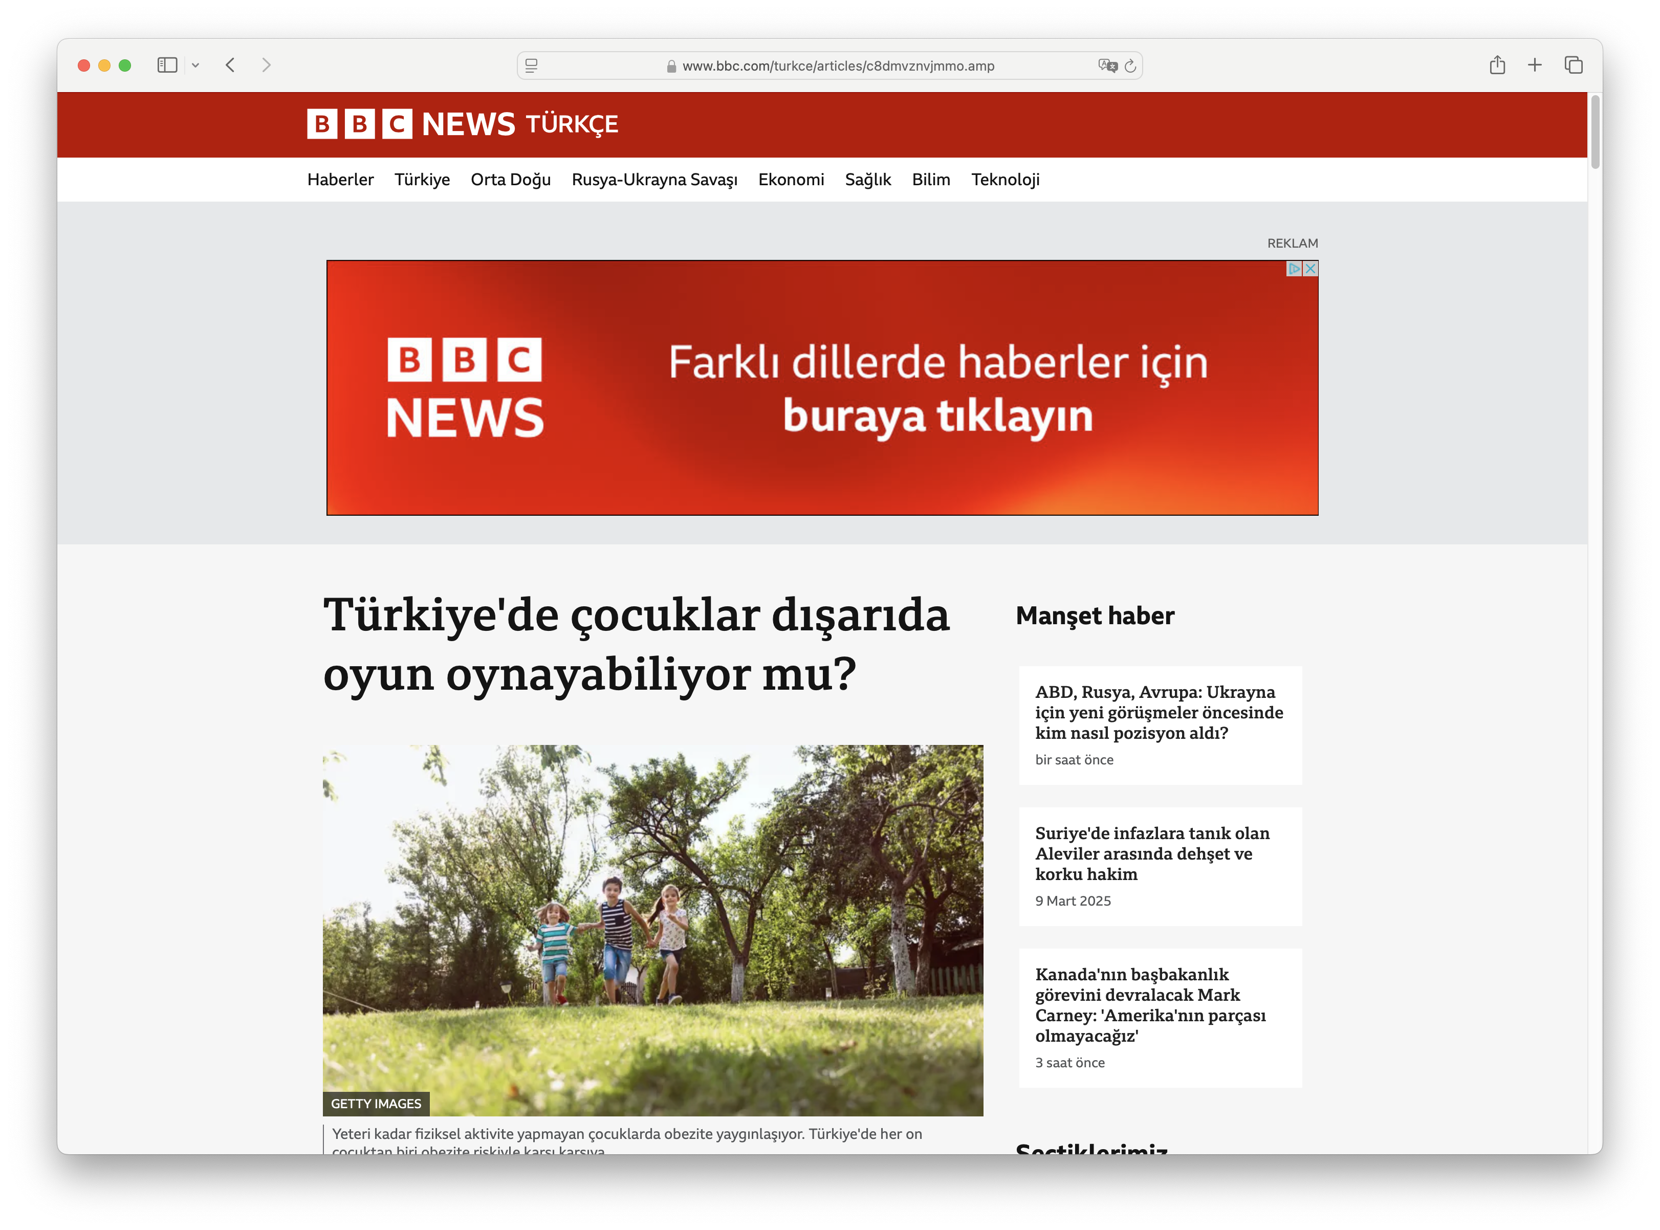Open the Sağlık section
Screen dimensions: 1660x1230
867,180
